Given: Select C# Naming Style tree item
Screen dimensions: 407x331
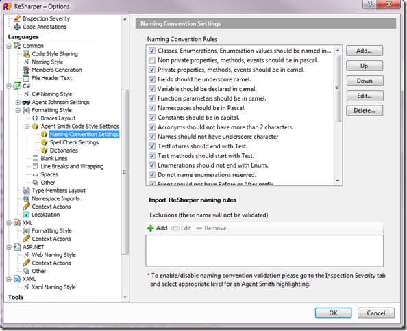Looking at the screenshot, I should (x=52, y=94).
